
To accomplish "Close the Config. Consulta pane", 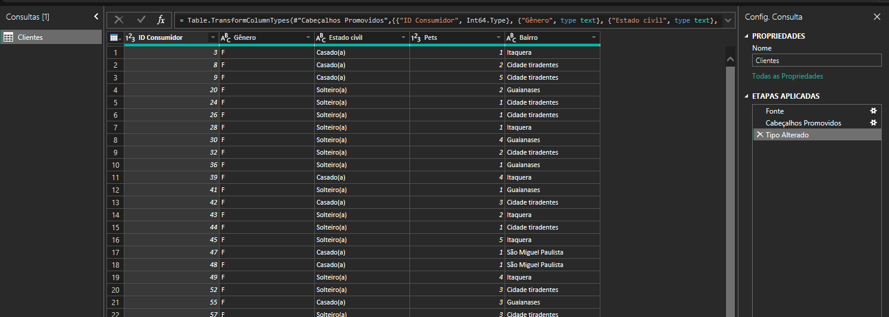I will pos(877,17).
